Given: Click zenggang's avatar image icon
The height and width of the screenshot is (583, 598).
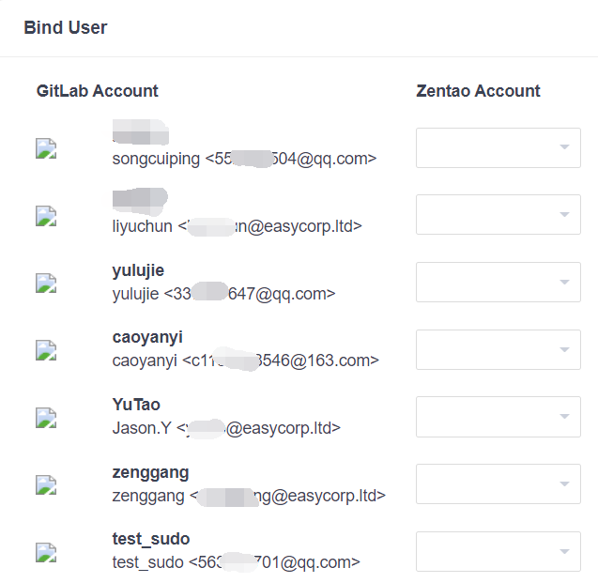Looking at the screenshot, I should 47,484.
